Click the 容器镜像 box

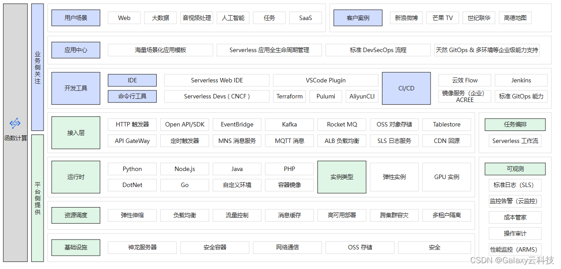(x=289, y=185)
